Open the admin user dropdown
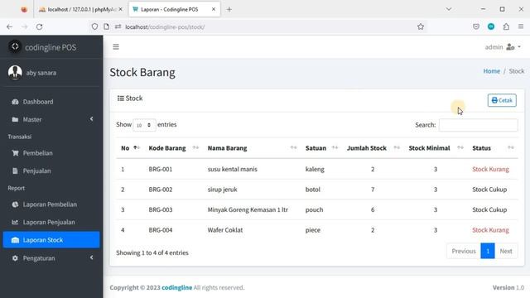530x298 pixels. [x=503, y=47]
